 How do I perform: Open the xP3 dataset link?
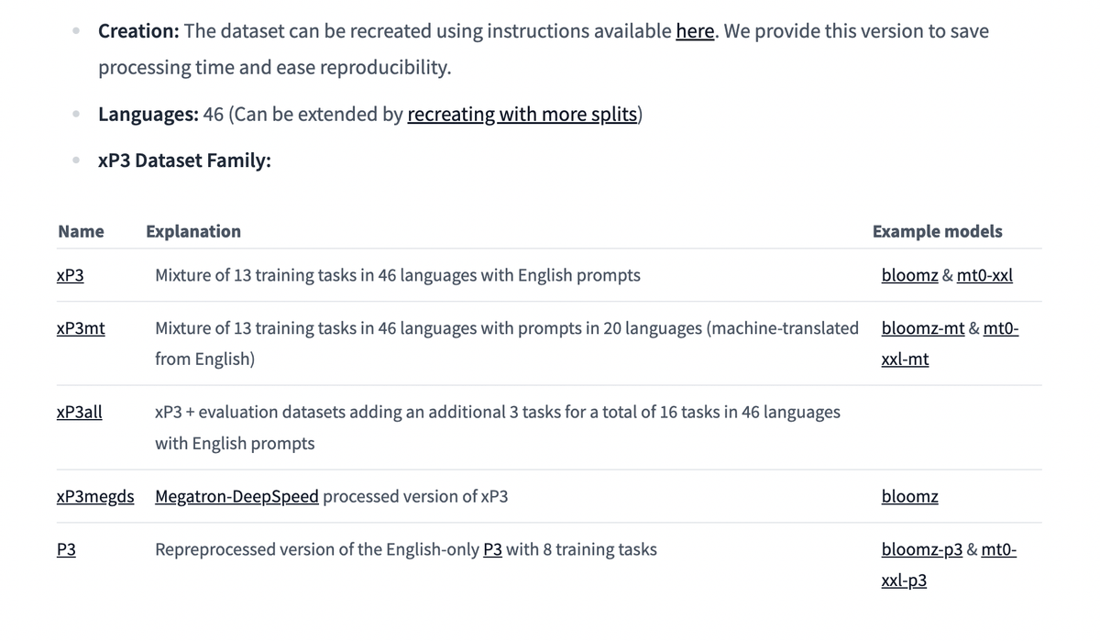tap(70, 275)
